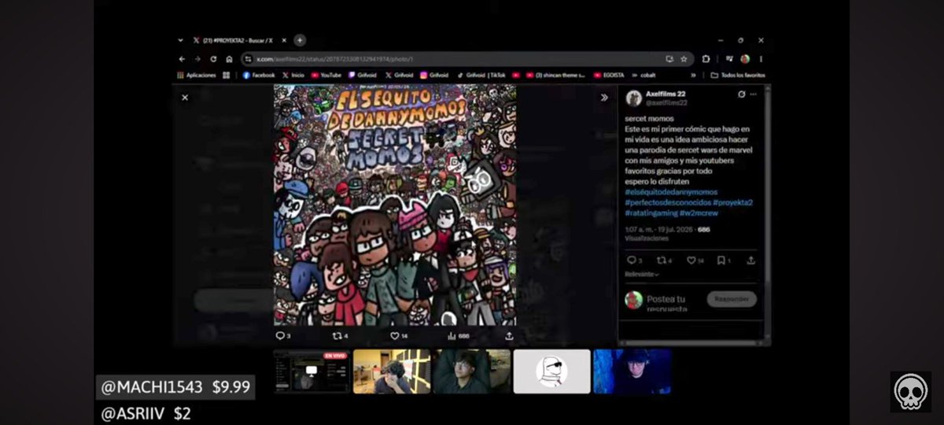This screenshot has height=425, width=944.
Task: Click the @ASRIIV $2 donation entry
Action: coord(146,413)
